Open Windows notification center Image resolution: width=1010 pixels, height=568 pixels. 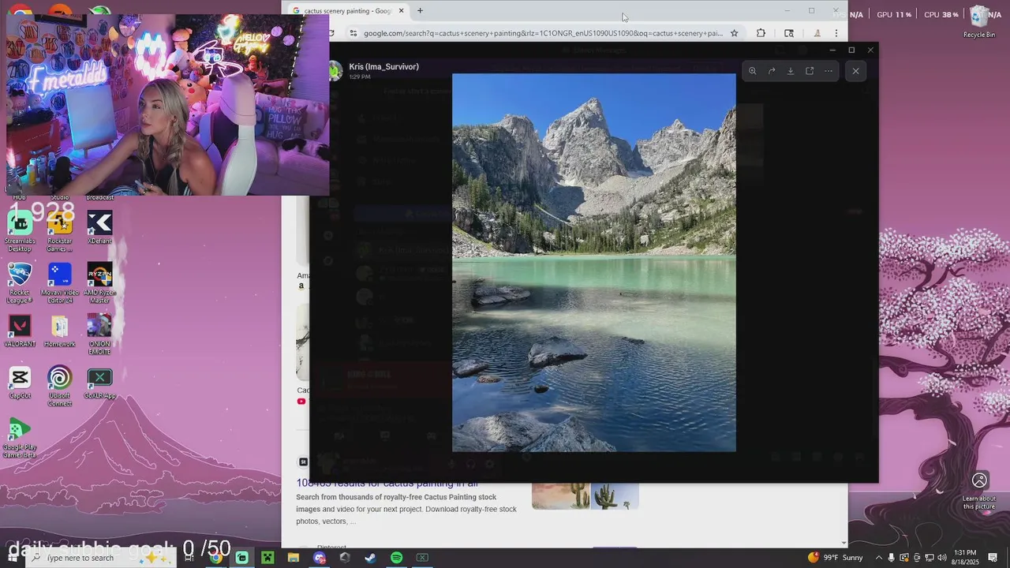pos(993,558)
